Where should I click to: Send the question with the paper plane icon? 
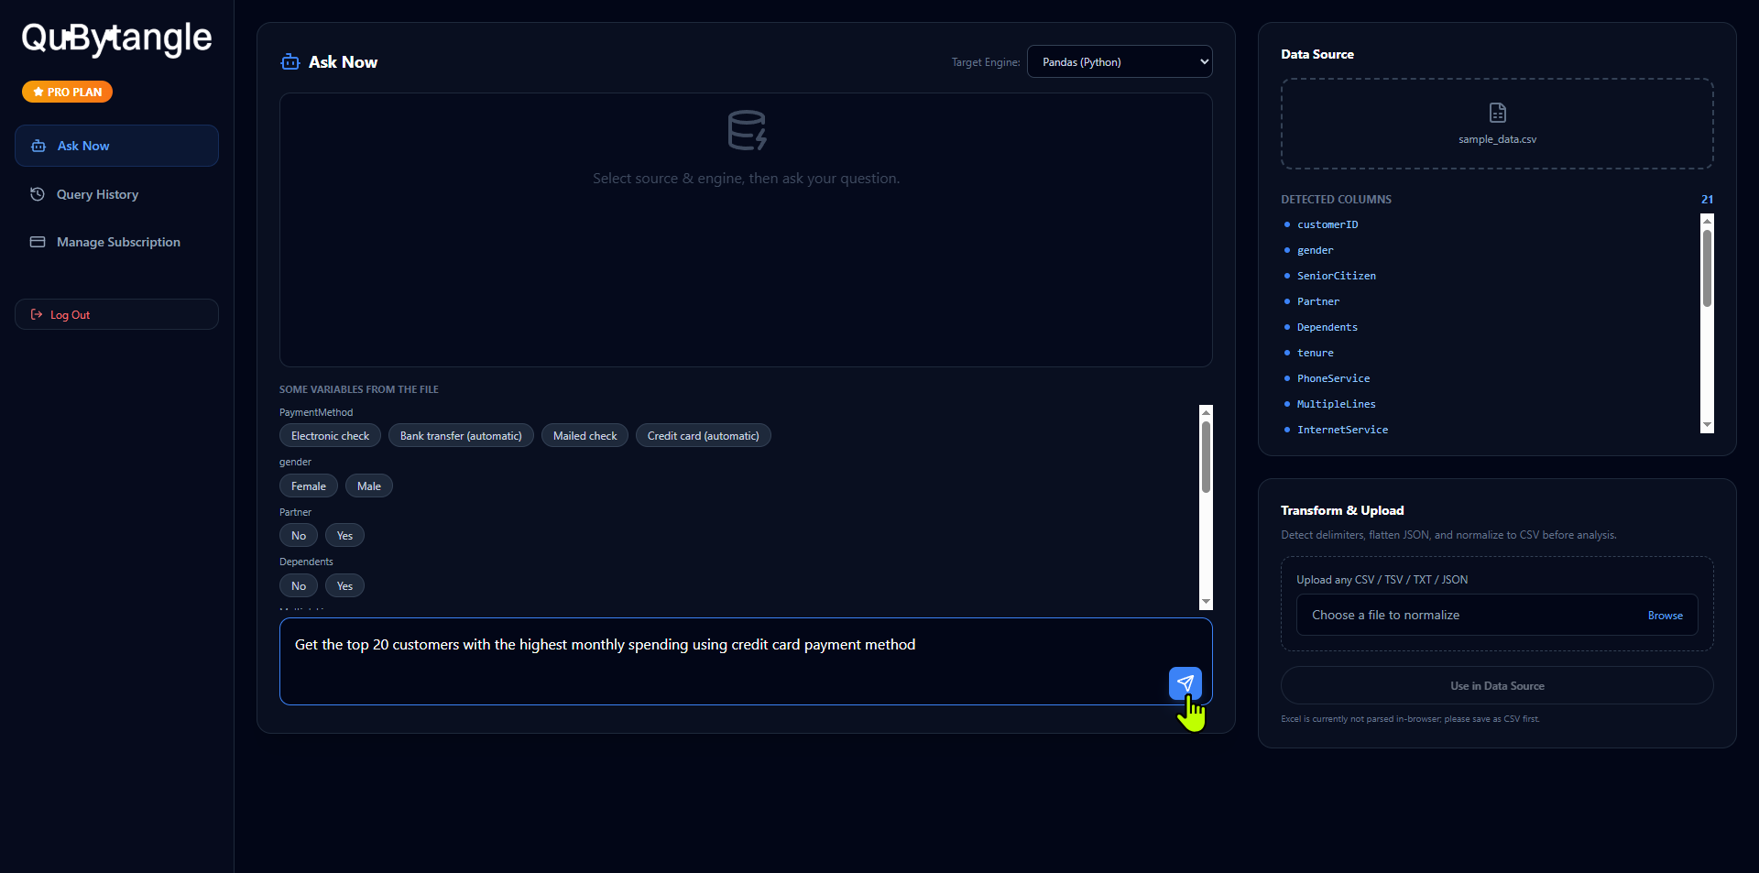(x=1185, y=682)
